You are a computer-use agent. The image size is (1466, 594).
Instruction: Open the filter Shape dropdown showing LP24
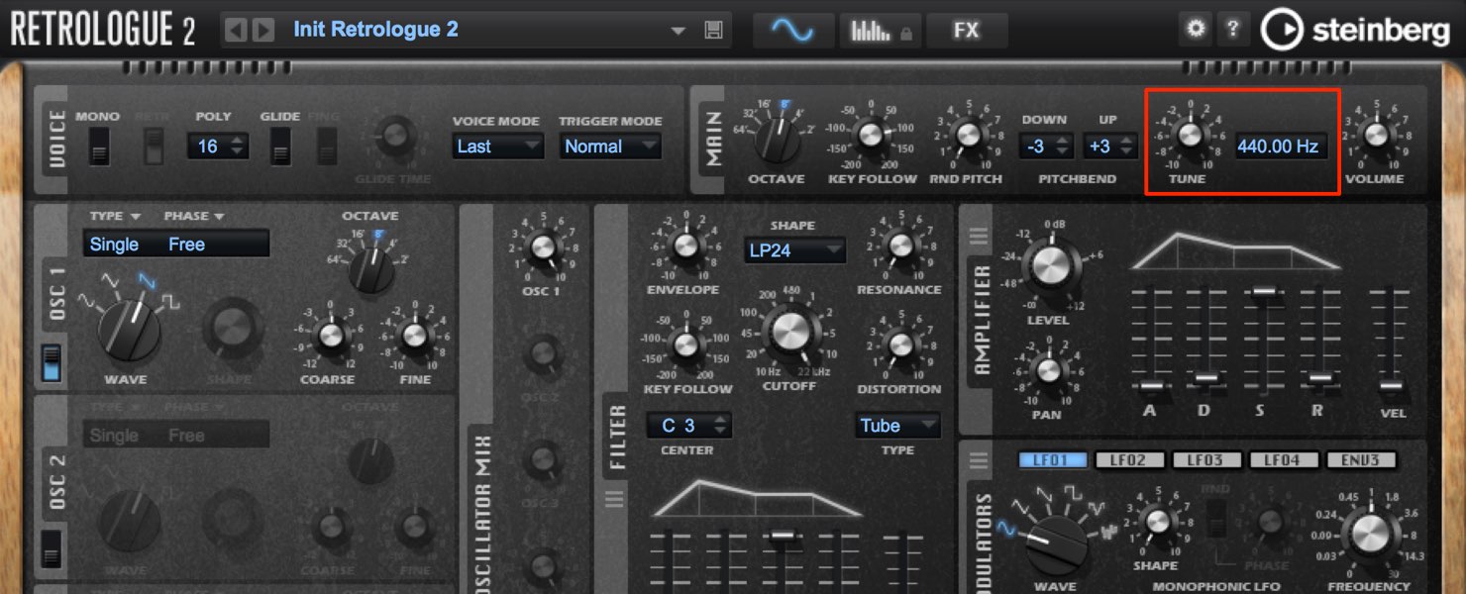click(794, 250)
